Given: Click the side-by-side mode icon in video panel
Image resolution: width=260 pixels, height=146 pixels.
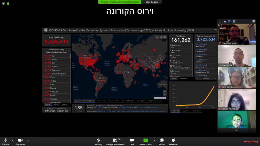Looking at the screenshot, I should [254, 21].
